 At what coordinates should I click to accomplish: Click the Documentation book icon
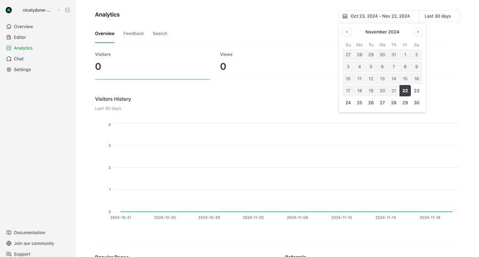9,233
